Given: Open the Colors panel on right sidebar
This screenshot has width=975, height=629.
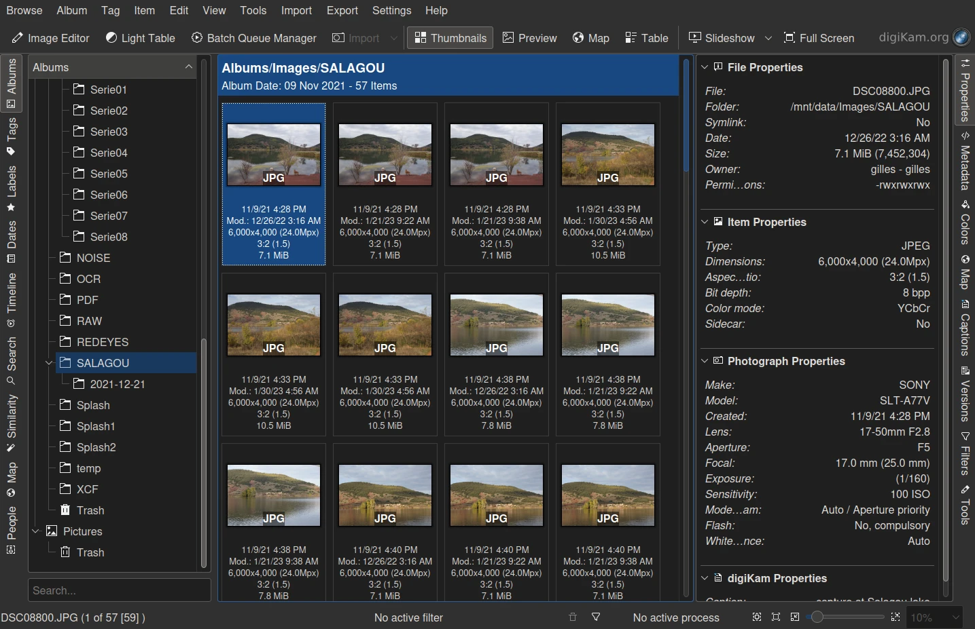Looking at the screenshot, I should (964, 223).
